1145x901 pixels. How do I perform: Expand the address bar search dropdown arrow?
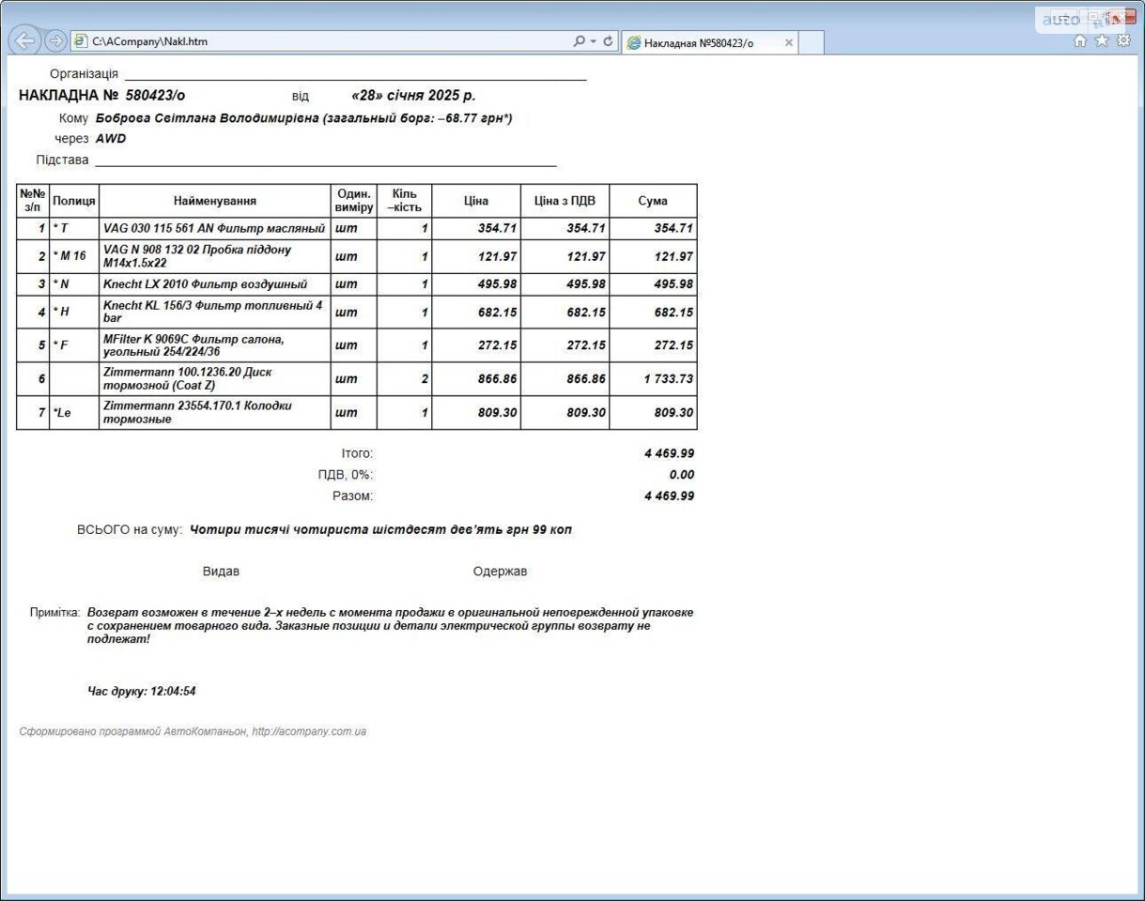coord(594,41)
